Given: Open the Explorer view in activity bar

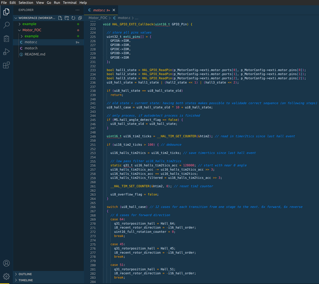Looking at the screenshot, I should pos(6,12).
